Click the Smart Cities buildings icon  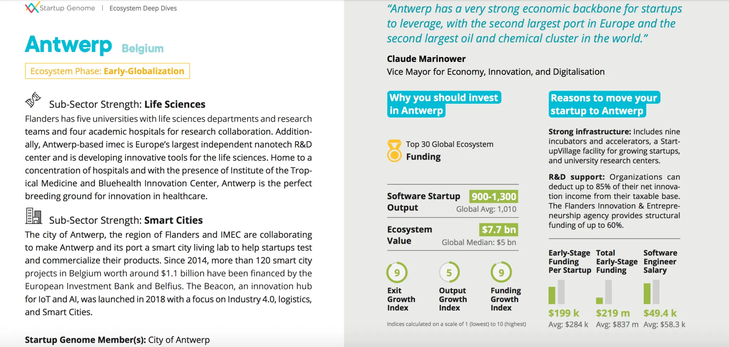tap(34, 216)
